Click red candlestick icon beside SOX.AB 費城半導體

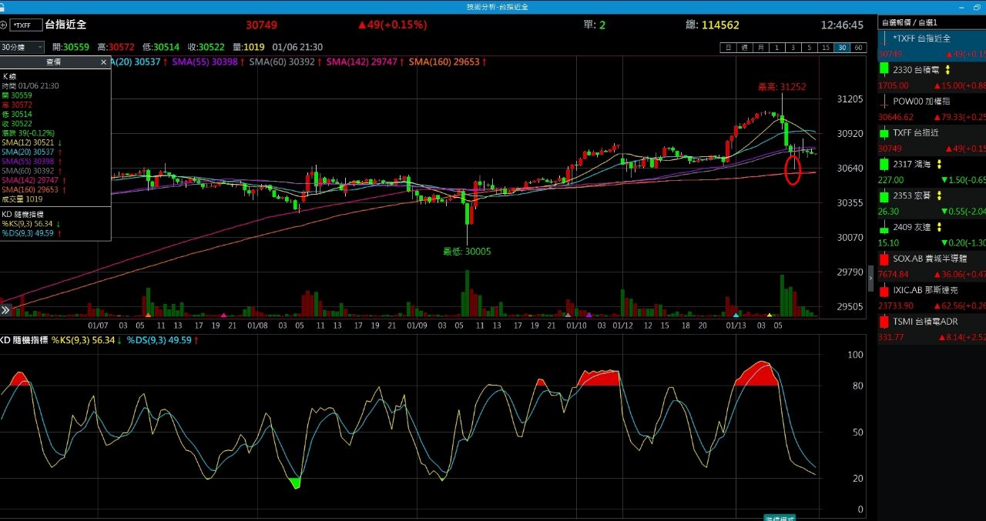884,259
